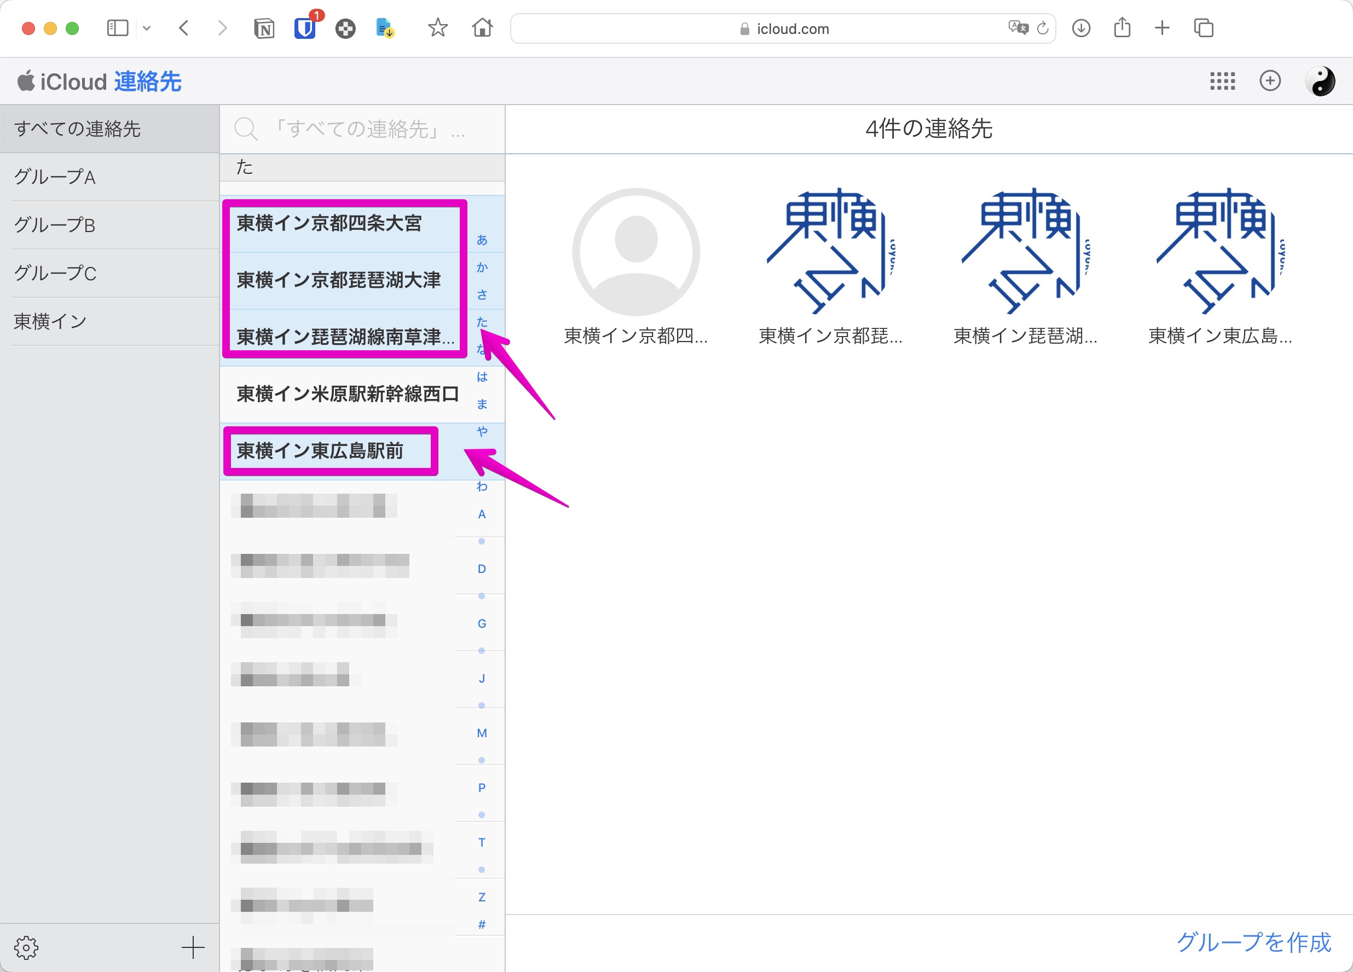The width and height of the screenshot is (1353, 972).
Task: Select グループB in the sidebar
Action: click(110, 225)
